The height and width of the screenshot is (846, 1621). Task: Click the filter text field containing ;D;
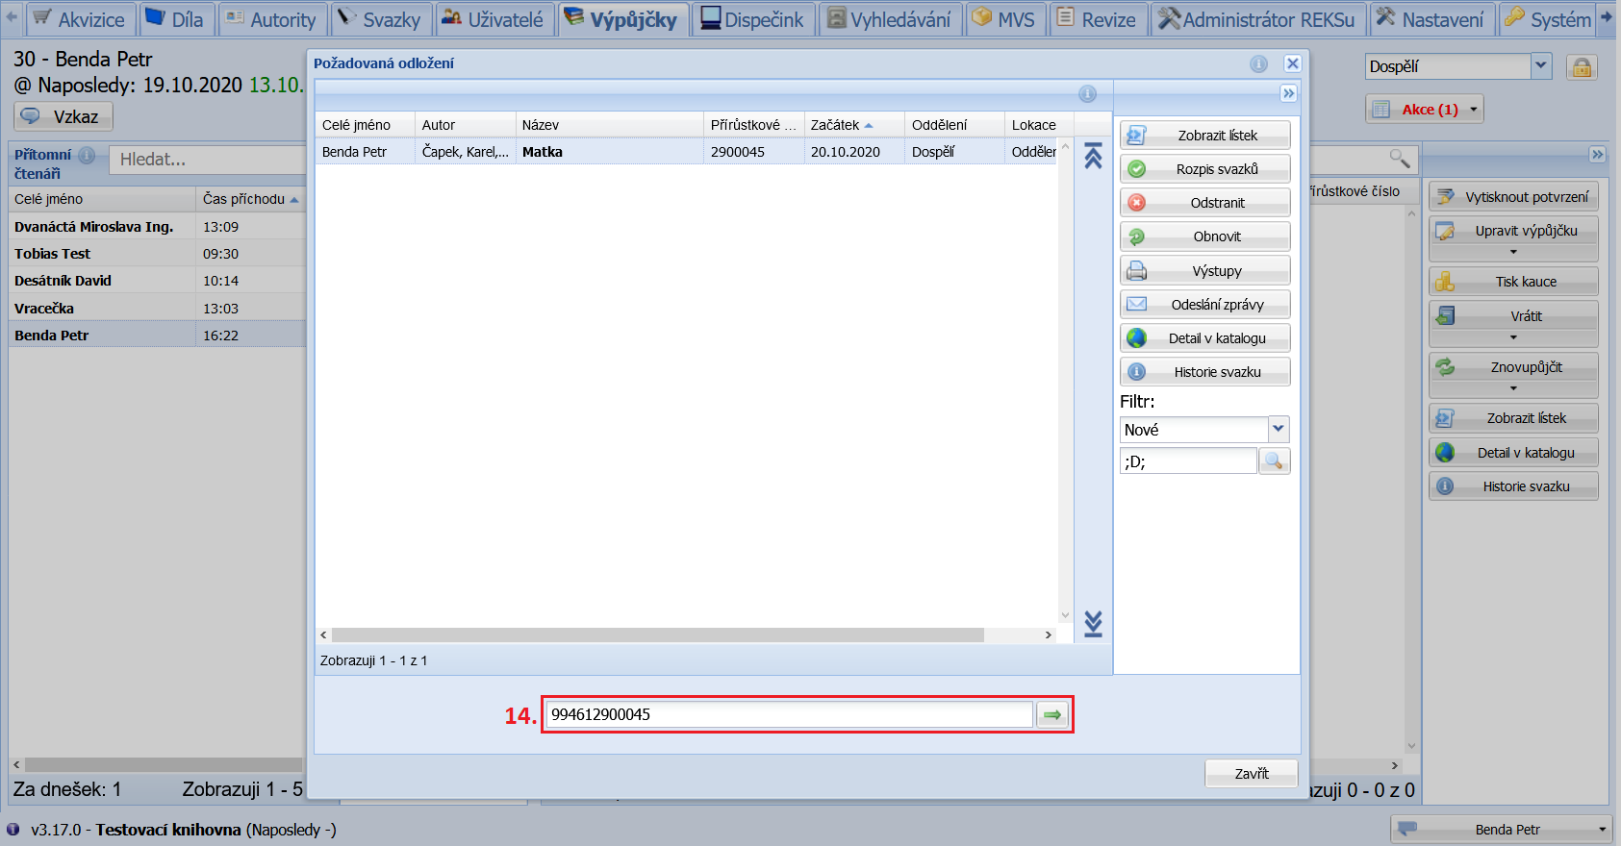point(1188,461)
